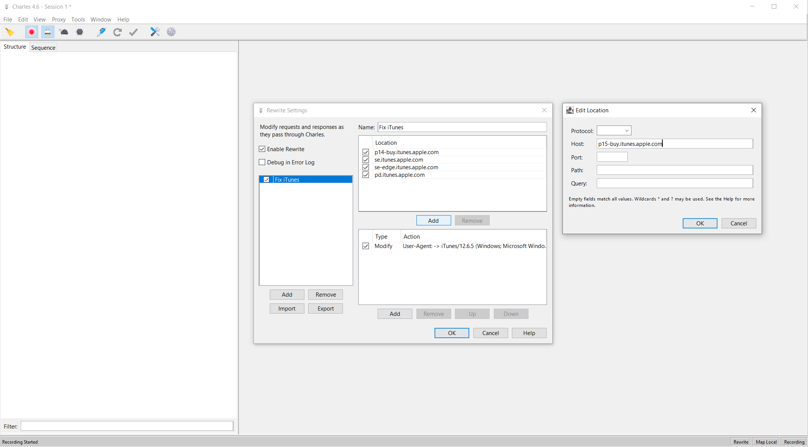Expand the Protocol dropdown in Edit Location
Screen dimensions: 808x447
pyautogui.click(x=614, y=131)
